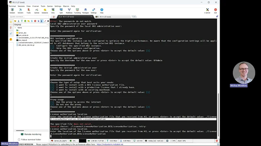Screen dimensions: 261x146
Task: Click the Games toolbar icon
Action: pos(37,11)
